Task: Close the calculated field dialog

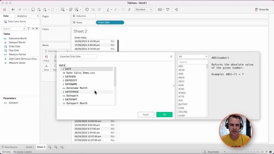Action: pos(171,56)
